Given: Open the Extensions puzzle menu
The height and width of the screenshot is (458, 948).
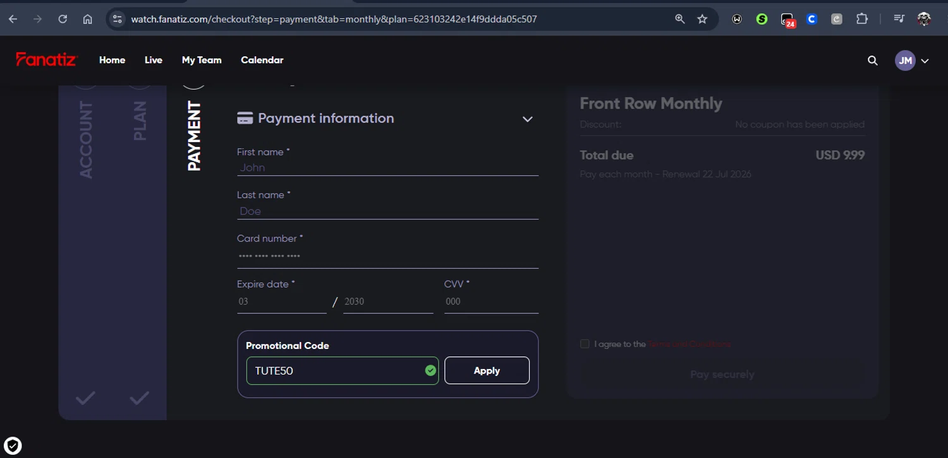Looking at the screenshot, I should (862, 19).
